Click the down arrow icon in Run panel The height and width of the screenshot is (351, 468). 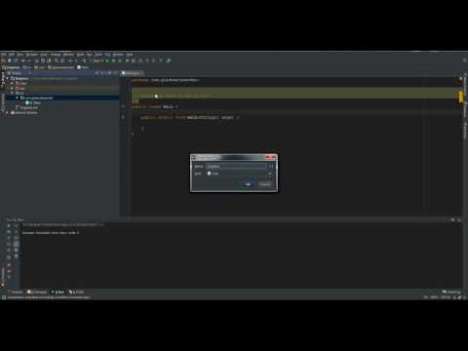[x=17, y=232]
